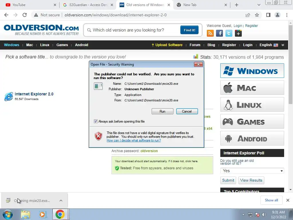Reload the oldversion.com page
Viewport: 293px width, 220px height.
click(25, 15)
